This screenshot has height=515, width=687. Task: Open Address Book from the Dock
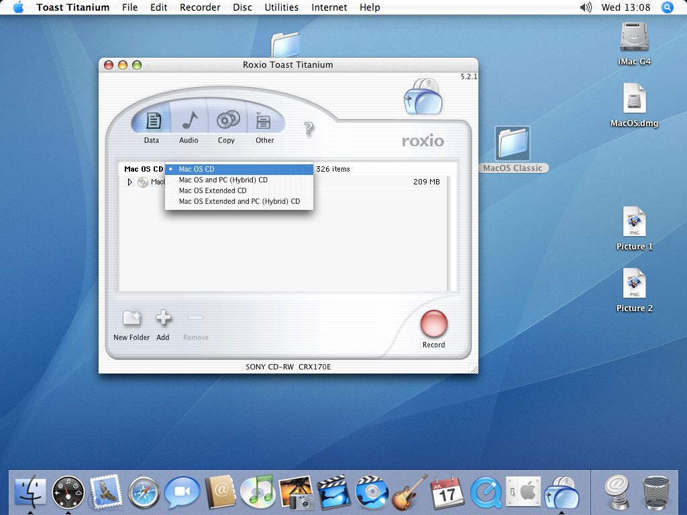point(220,492)
